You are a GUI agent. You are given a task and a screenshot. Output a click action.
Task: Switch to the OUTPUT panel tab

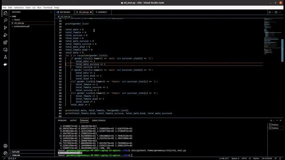[x=73, y=120]
